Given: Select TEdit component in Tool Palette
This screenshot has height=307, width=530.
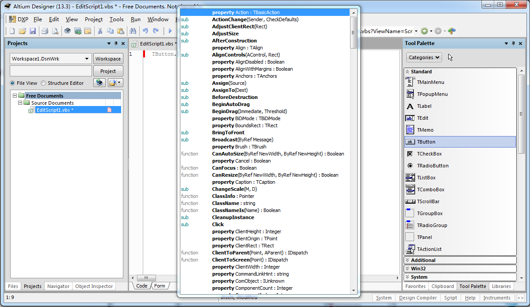Looking at the screenshot, I should click(460, 118).
